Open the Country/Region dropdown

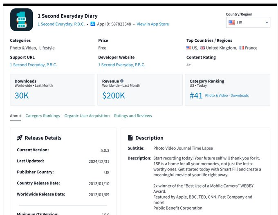point(248,22)
